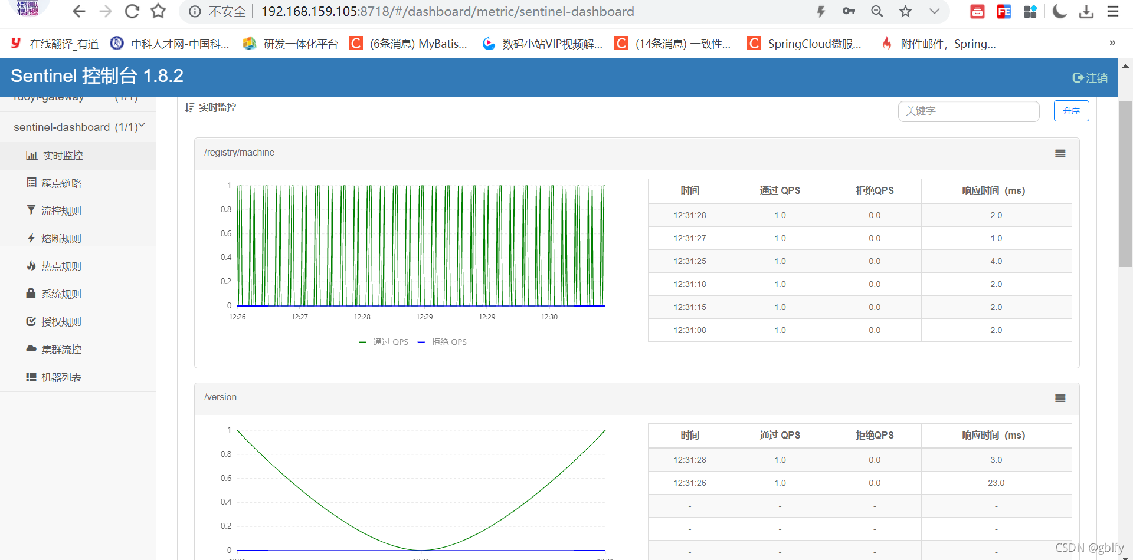Click the 实时监控 heading sort icon
The height and width of the screenshot is (560, 1133).
(189, 107)
